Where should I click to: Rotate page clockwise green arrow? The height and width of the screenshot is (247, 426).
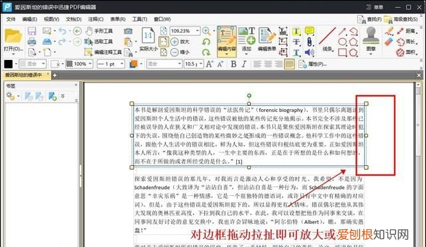206,52
